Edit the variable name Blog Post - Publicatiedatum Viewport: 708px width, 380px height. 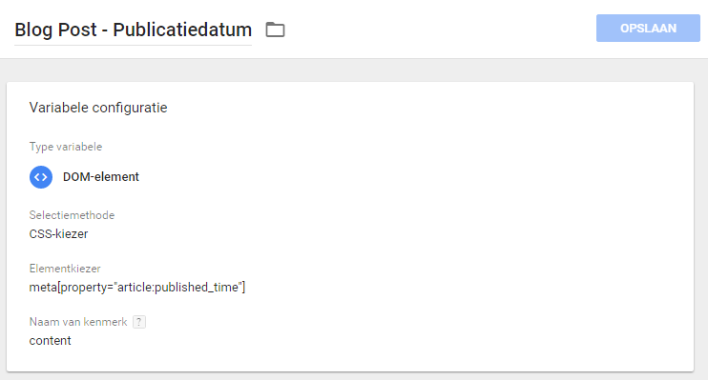[134, 30]
